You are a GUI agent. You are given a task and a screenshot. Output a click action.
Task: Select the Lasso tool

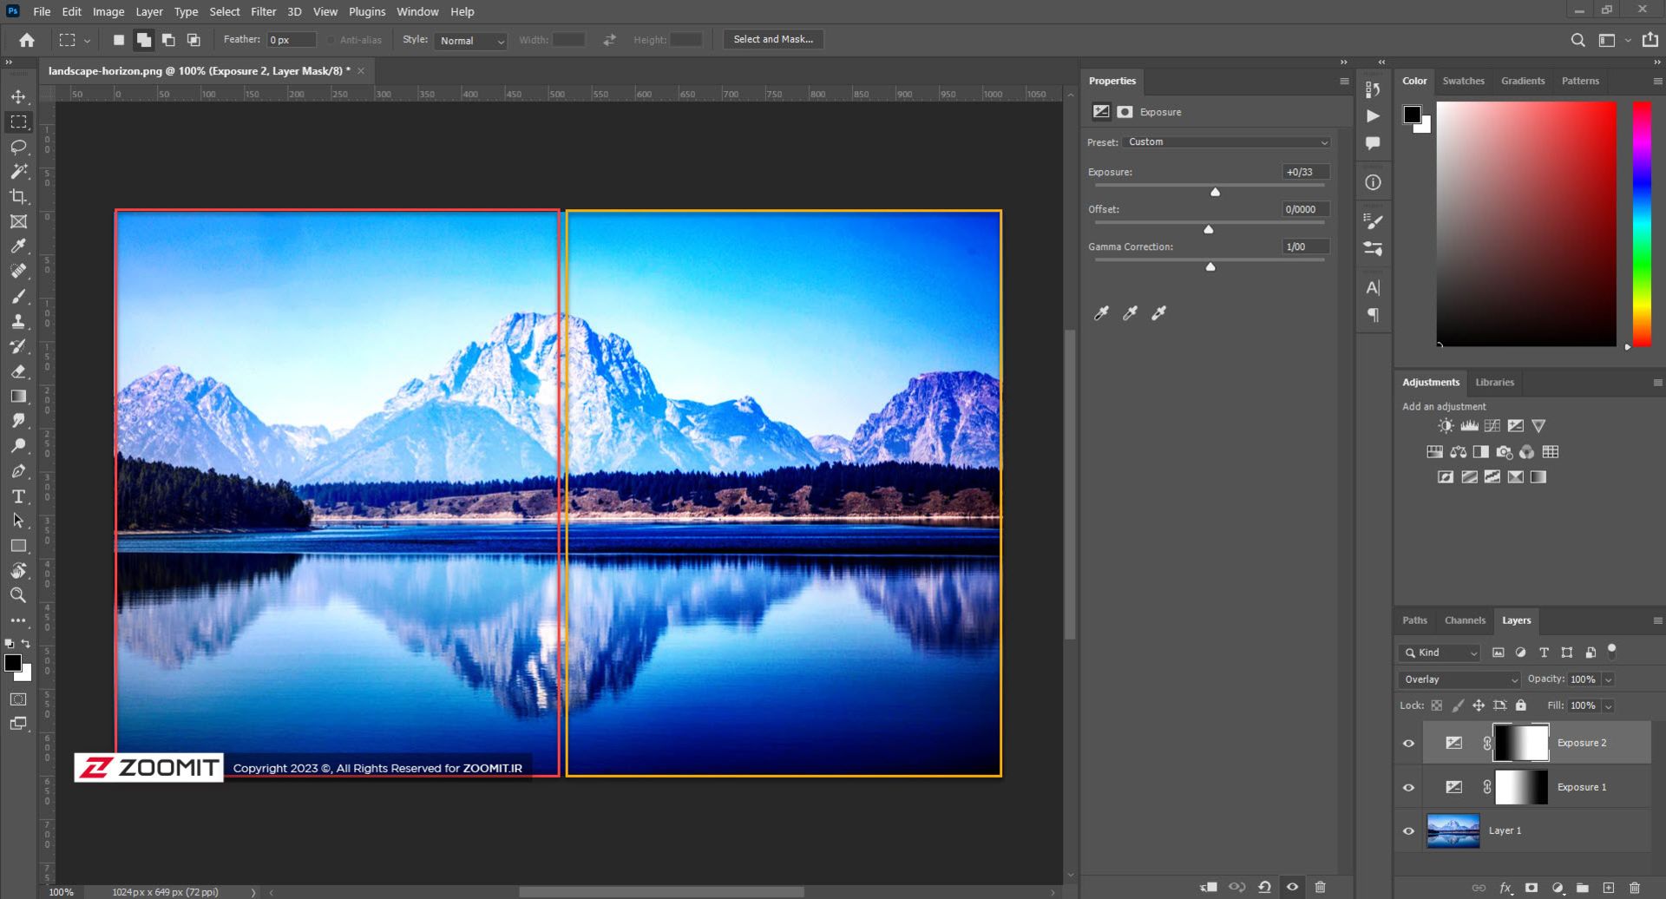pyautogui.click(x=19, y=147)
